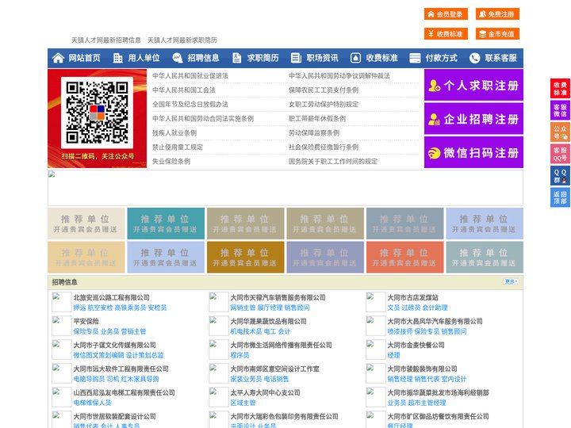Image resolution: width=571 pixels, height=428 pixels.
Task: Click the 客服QQ号 side widget
Action: tap(560, 154)
